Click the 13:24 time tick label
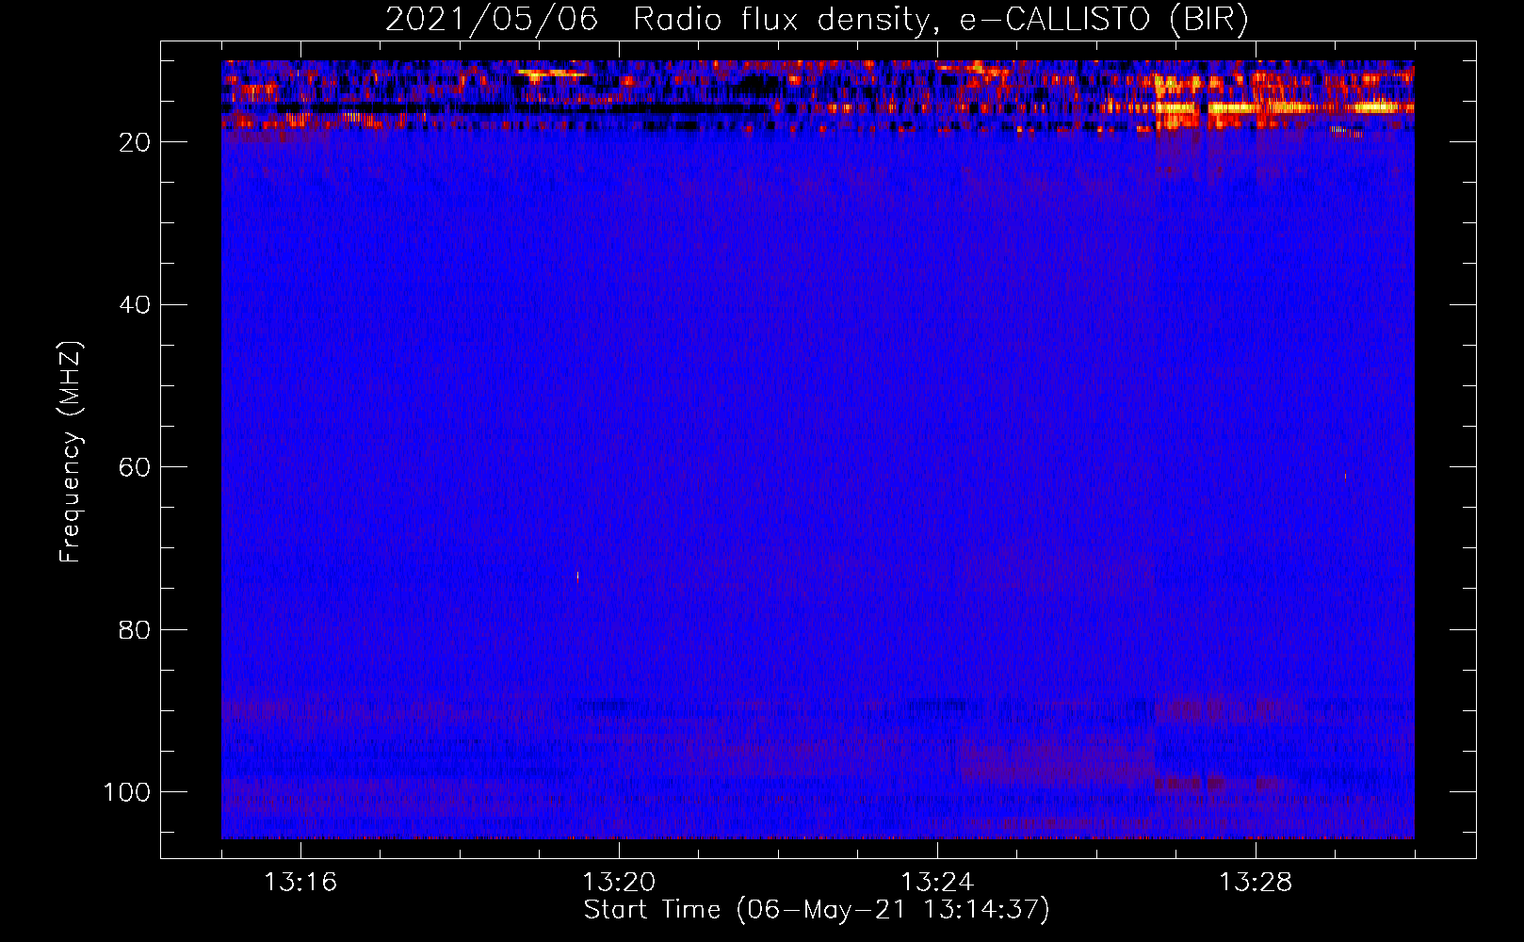The image size is (1524, 942). [937, 883]
